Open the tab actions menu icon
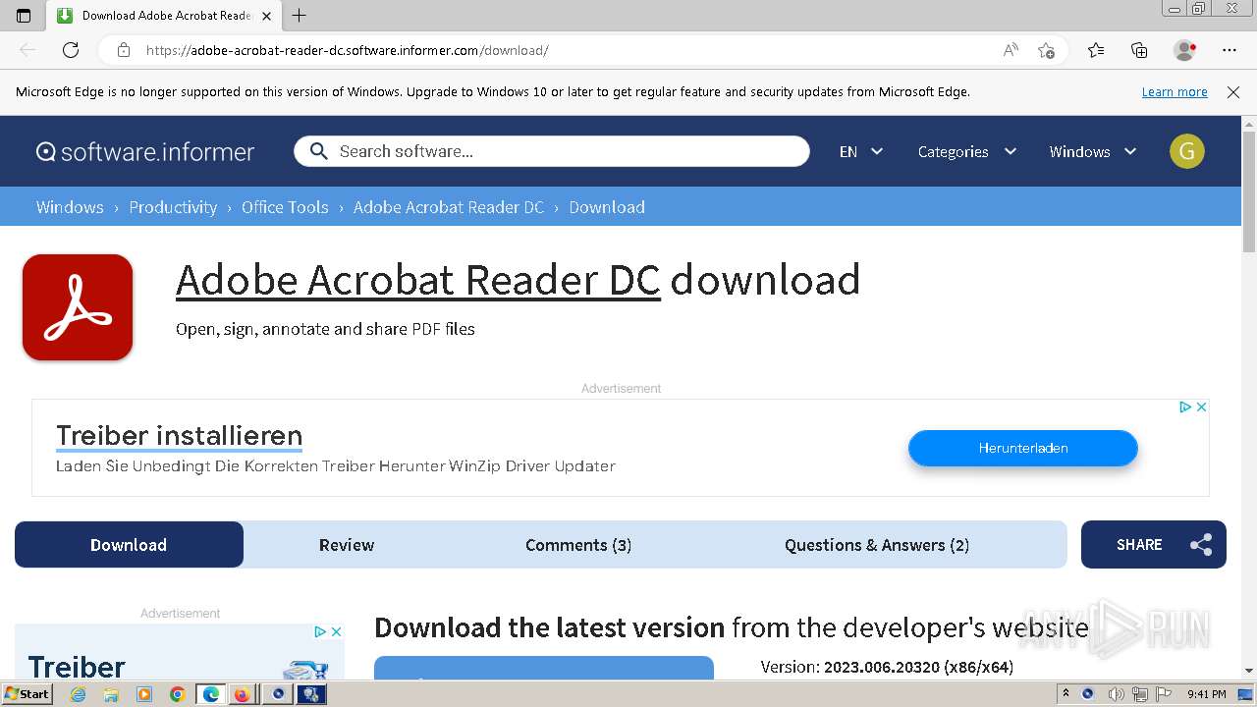 point(24,15)
